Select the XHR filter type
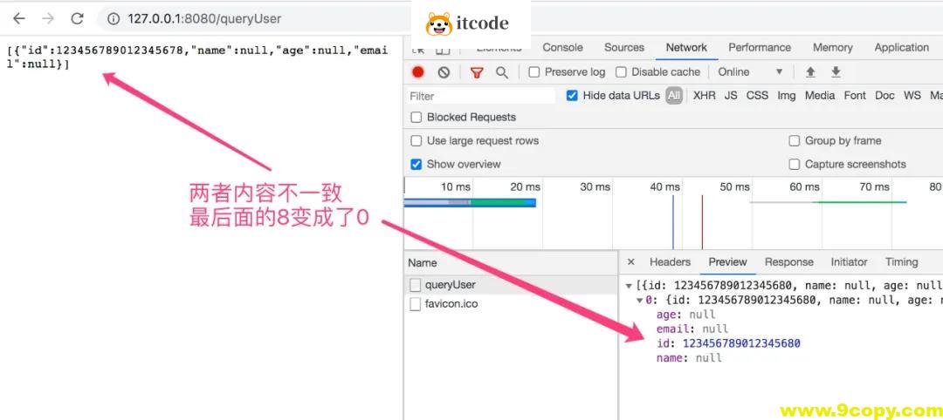The image size is (943, 420). click(x=704, y=96)
